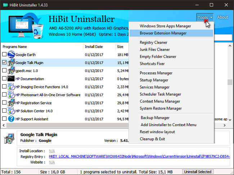Click the Website N/A link
234x175 pixels.
click(52, 162)
